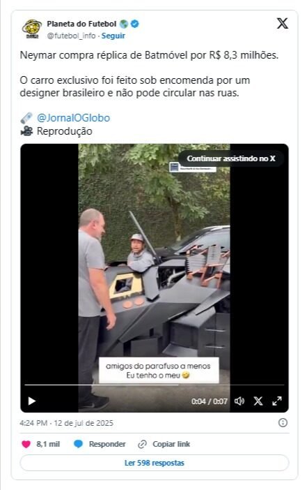The height and width of the screenshot is (490, 307).
Task: Mute the video with the speaker icon
Action: (239, 401)
